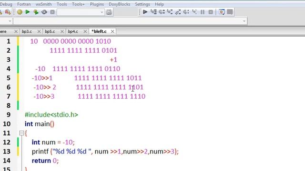Open the Tools+ menu
The image size is (305, 171).
pyautogui.click(x=78, y=4)
